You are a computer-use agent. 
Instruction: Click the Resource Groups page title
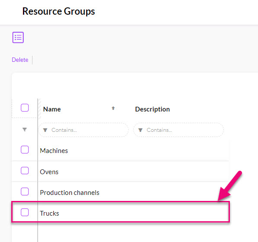point(58,11)
